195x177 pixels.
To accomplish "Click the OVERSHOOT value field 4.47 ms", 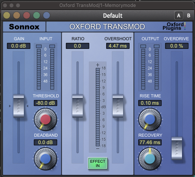I will (118, 46).
